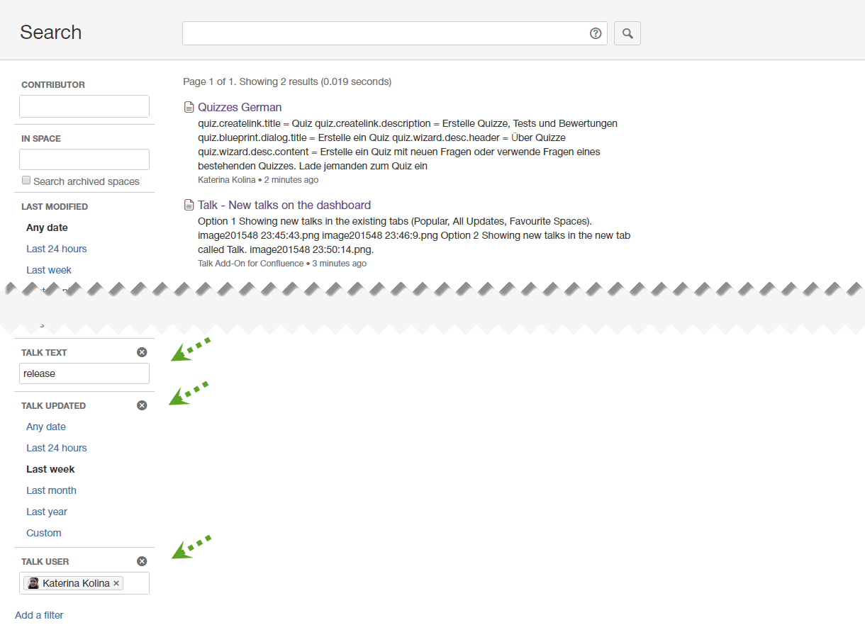Select Last week under Last Modified
Screen dimensions: 865x642
click(x=49, y=270)
